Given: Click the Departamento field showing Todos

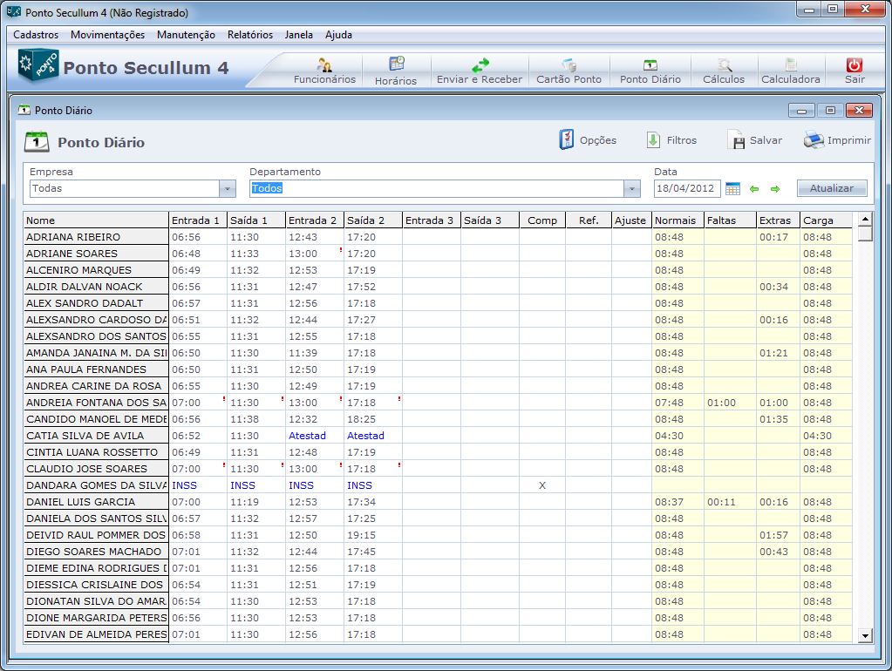Looking at the screenshot, I should coord(436,188).
